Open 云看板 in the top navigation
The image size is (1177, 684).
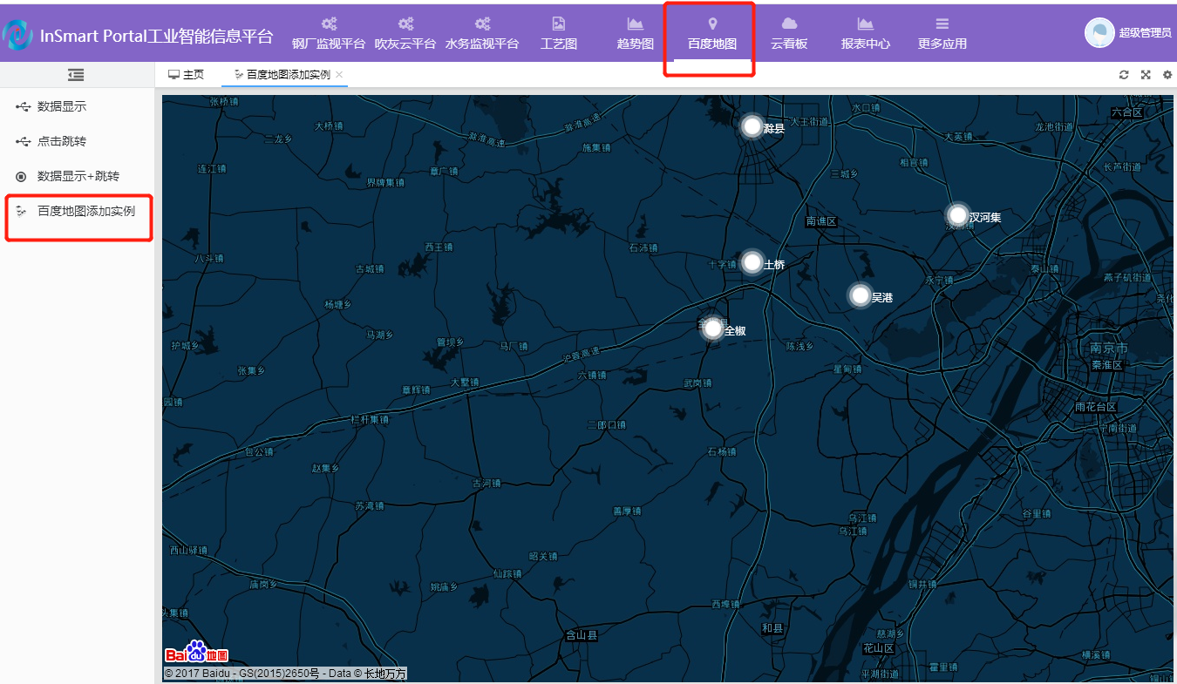pyautogui.click(x=789, y=33)
